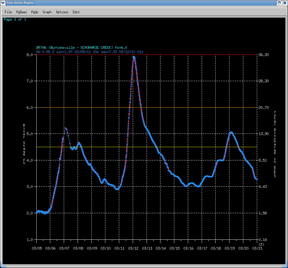Open the window menu icon in title bar
This screenshot has height=268, width=288.
tap(3, 3)
